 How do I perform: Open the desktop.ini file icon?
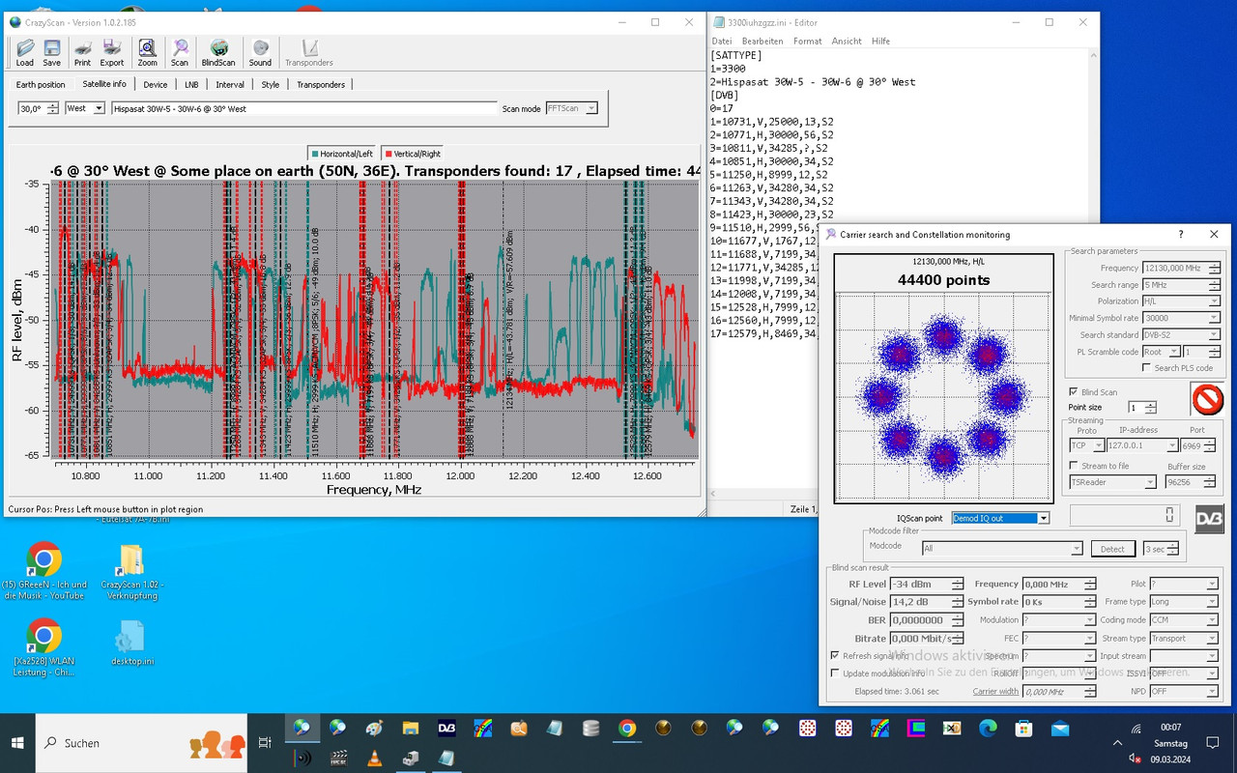[x=131, y=643]
